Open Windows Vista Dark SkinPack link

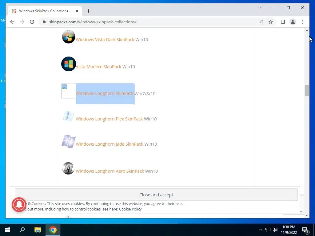click(x=105, y=40)
